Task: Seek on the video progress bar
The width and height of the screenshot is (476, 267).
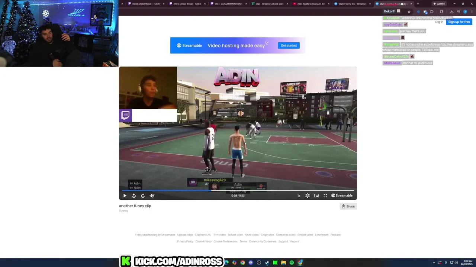Action: point(238,191)
